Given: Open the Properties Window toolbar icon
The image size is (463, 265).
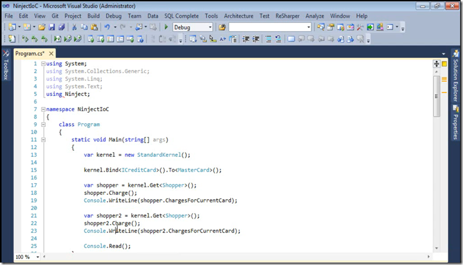Looking at the screenshot, I should pyautogui.click(x=330, y=27).
